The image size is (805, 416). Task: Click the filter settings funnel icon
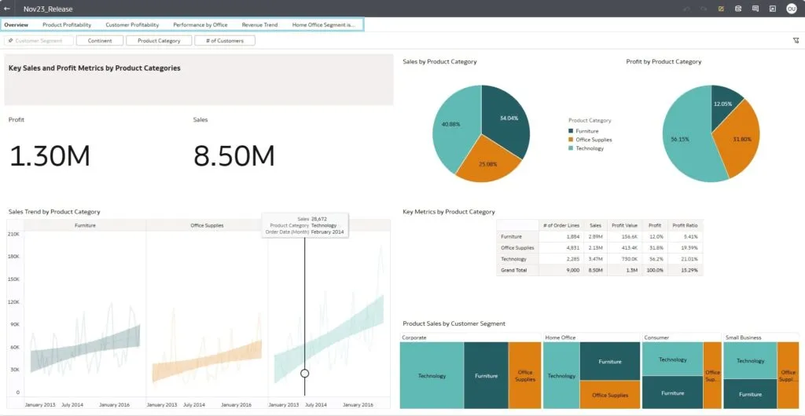coord(796,41)
